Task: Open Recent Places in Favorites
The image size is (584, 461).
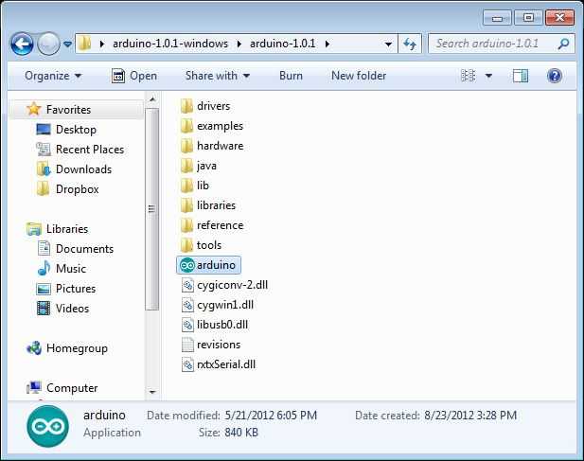Action: [x=90, y=150]
